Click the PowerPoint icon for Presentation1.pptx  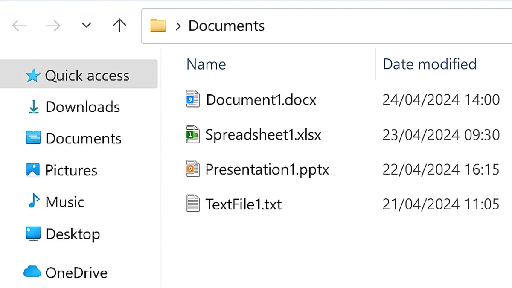click(x=193, y=169)
